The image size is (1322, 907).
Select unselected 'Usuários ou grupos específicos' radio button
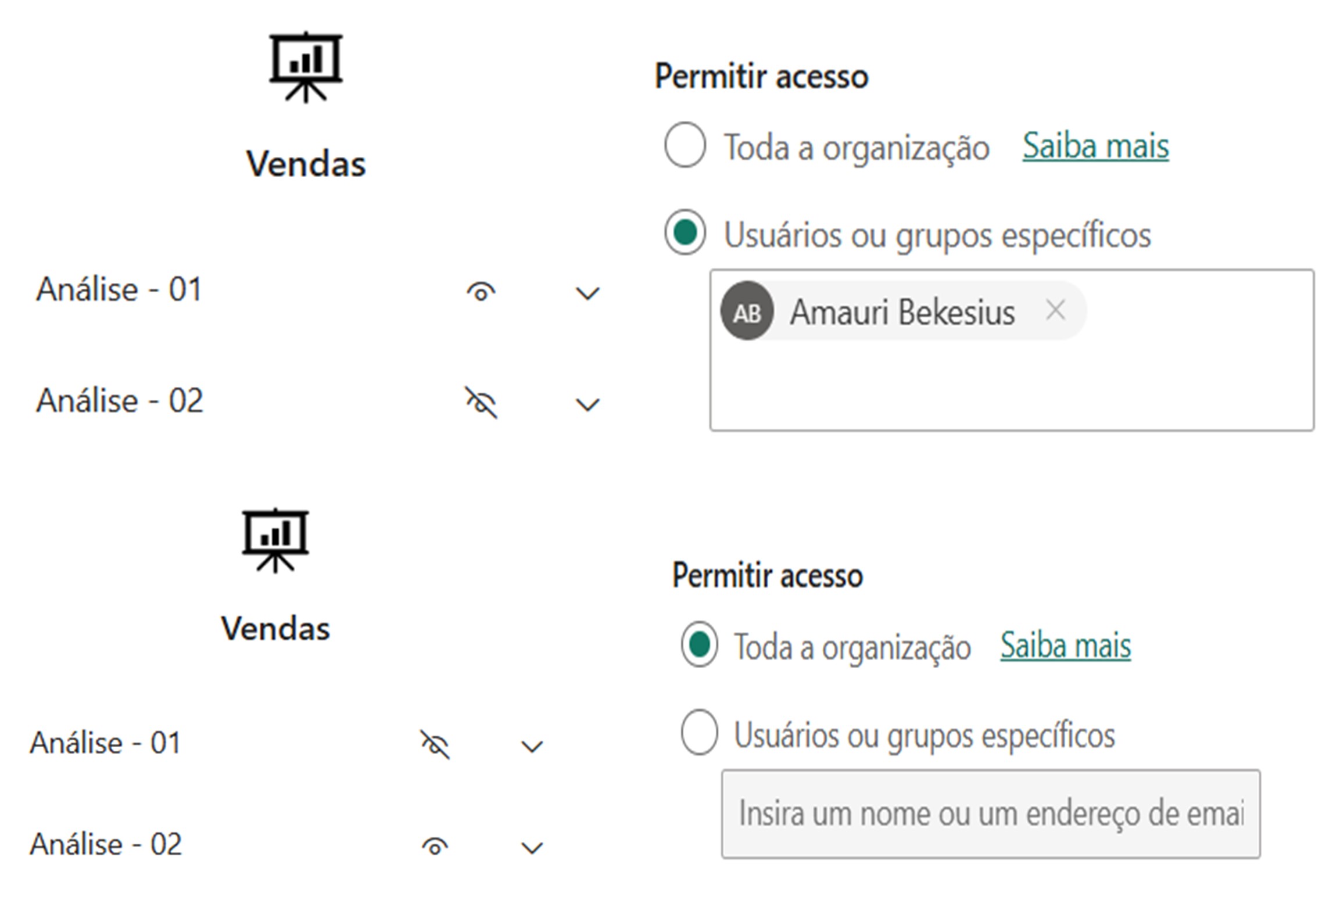699,732
